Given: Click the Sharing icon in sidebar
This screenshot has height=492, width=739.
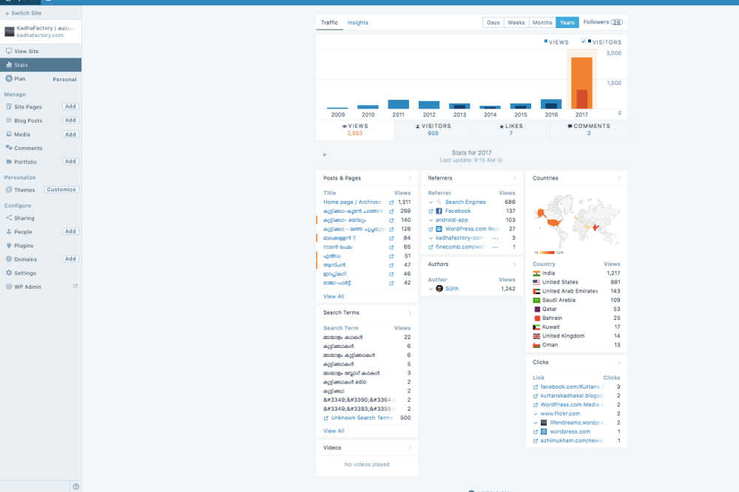Looking at the screenshot, I should (x=9, y=218).
